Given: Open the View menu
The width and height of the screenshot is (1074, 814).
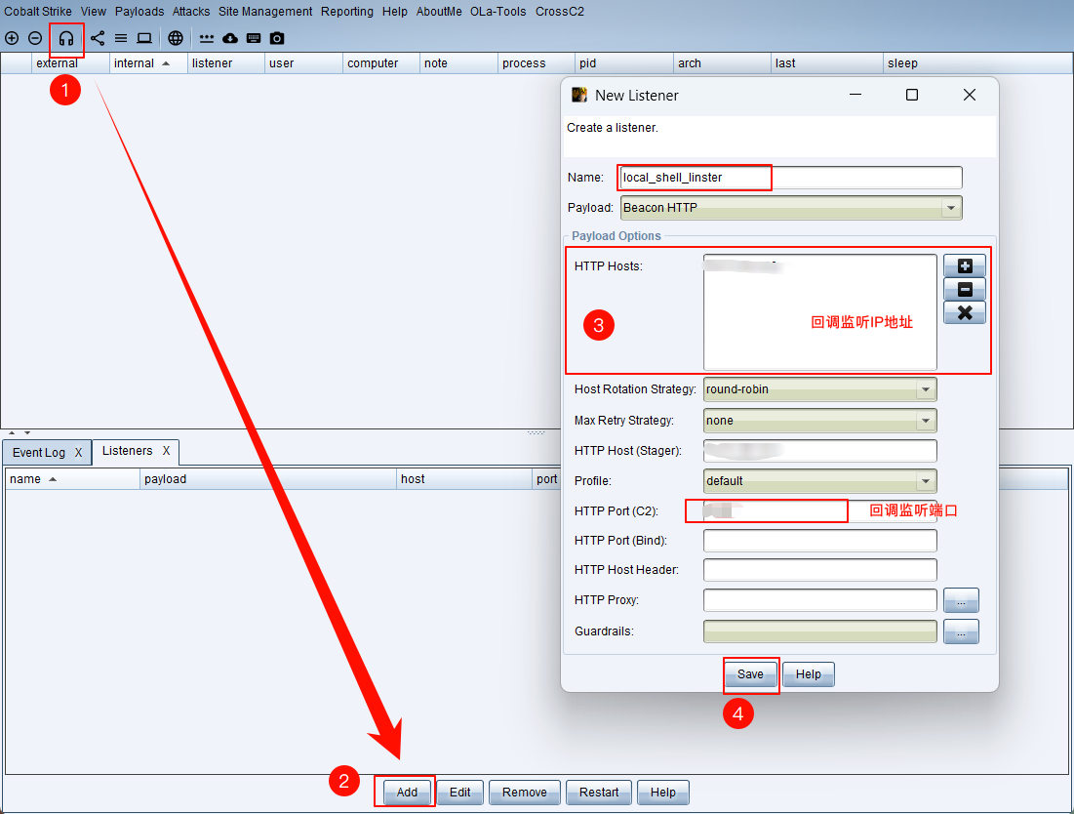Looking at the screenshot, I should tap(93, 12).
